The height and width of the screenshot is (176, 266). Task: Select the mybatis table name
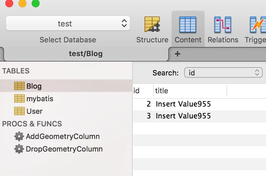40,99
